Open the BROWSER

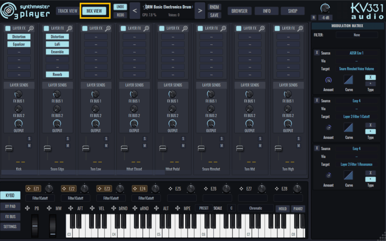point(239,11)
